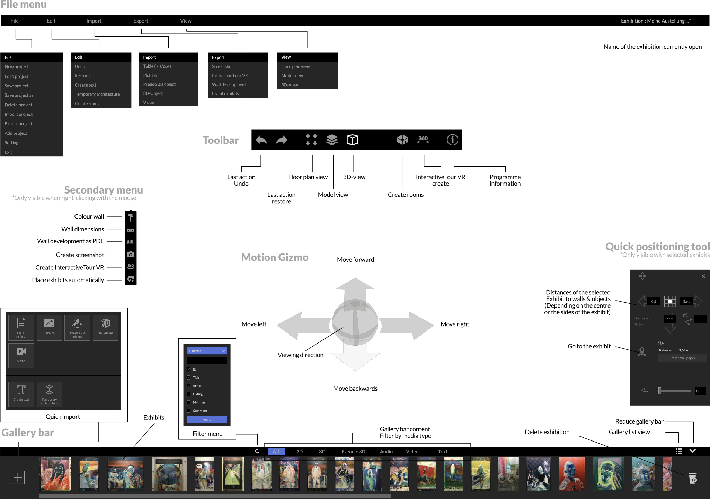Click the Create text quick import tile

pos(21,394)
